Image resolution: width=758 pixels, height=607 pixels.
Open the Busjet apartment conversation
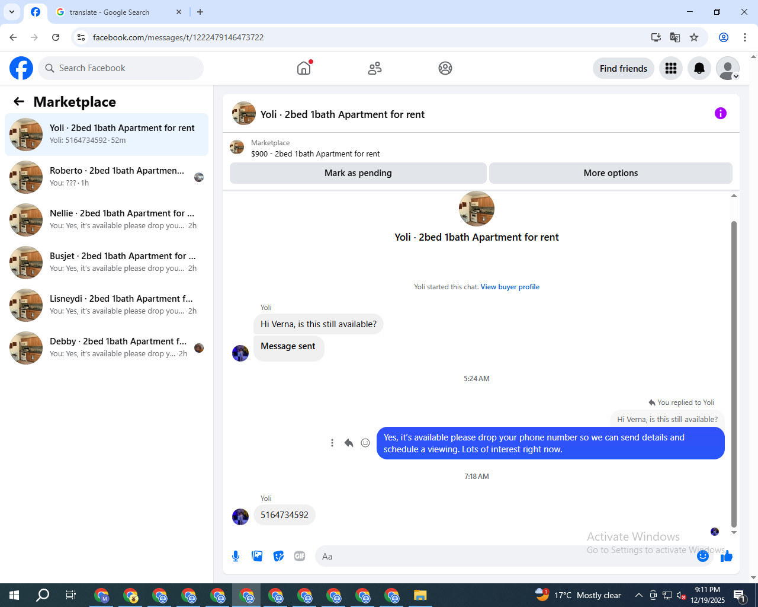(107, 263)
